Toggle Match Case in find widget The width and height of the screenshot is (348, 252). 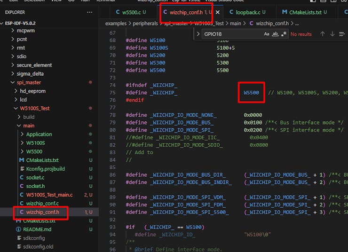coord(267,34)
